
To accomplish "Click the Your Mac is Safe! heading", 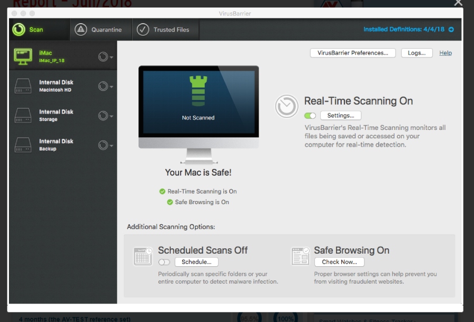I will pyautogui.click(x=199, y=173).
